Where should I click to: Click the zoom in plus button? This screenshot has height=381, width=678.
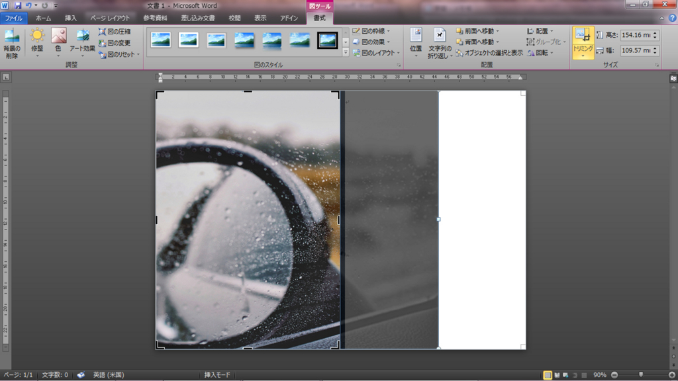[x=671, y=375]
